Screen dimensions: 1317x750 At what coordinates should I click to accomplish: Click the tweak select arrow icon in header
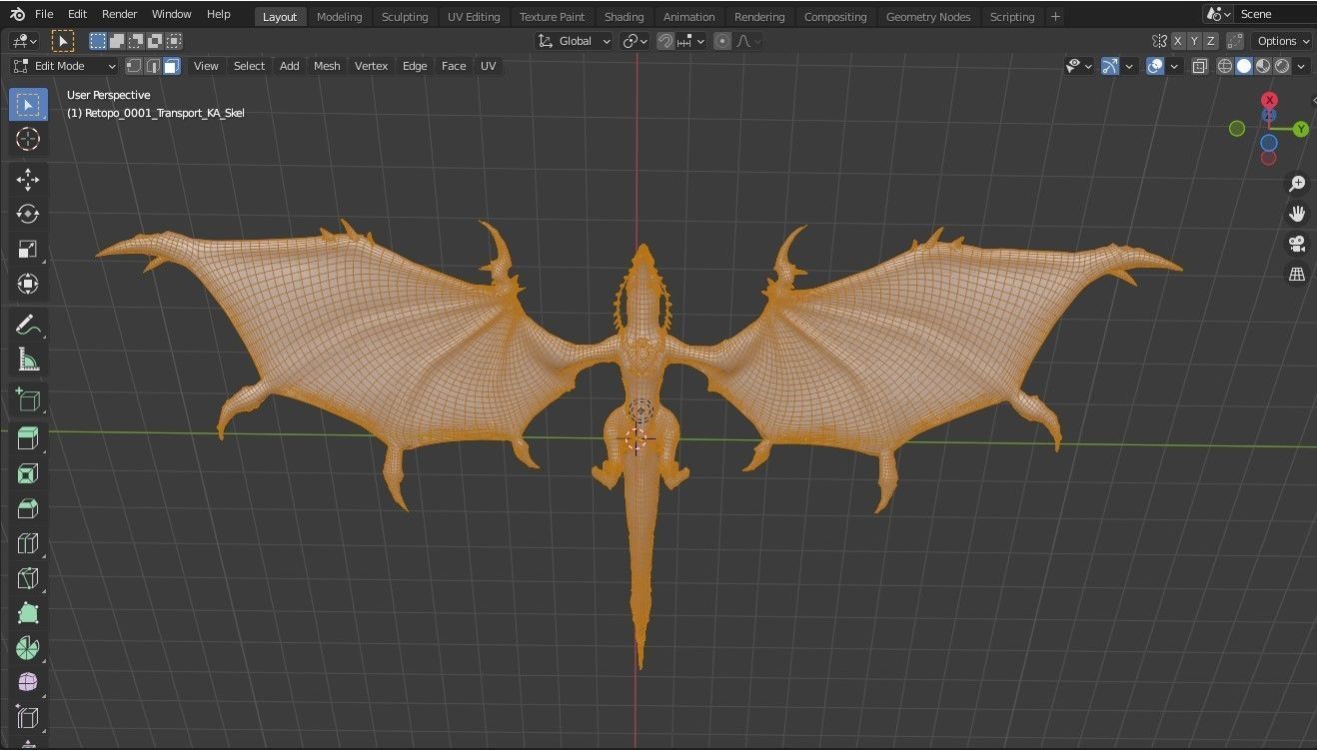pos(62,41)
